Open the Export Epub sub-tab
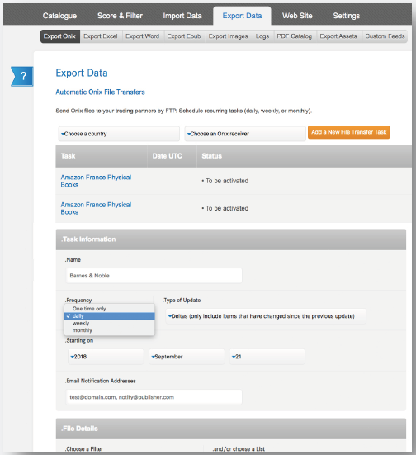This screenshot has height=455, width=416. (184, 36)
